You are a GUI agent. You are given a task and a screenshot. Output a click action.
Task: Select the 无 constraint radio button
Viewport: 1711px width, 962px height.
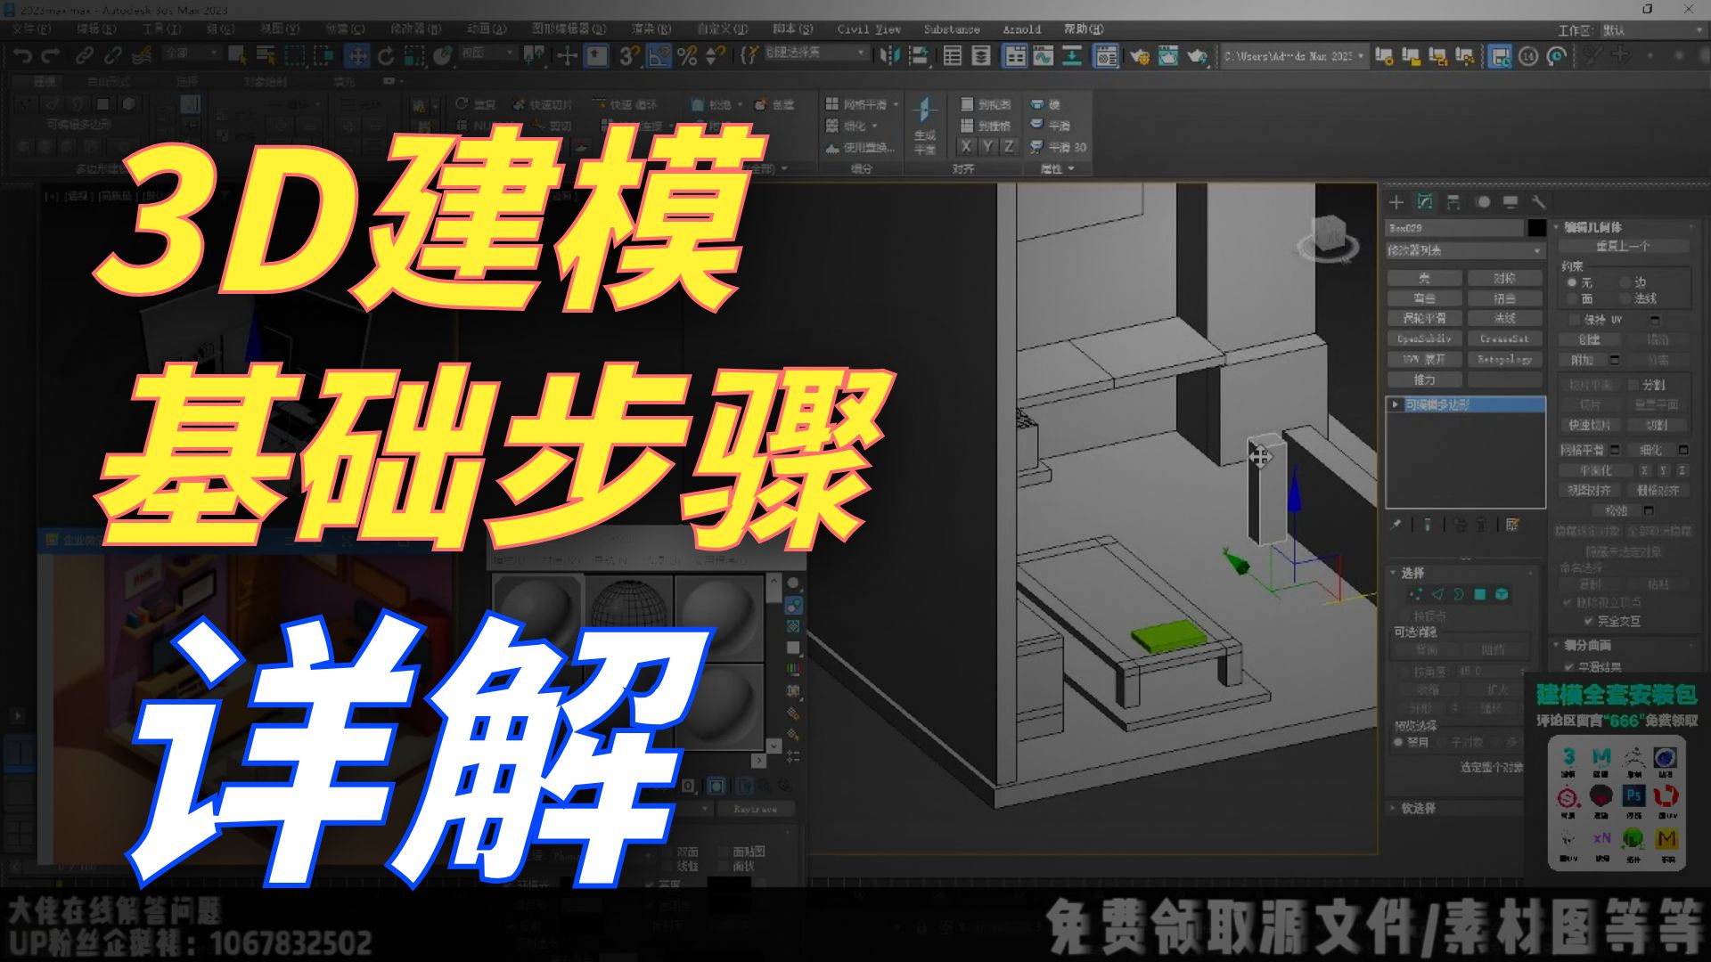point(1572,282)
